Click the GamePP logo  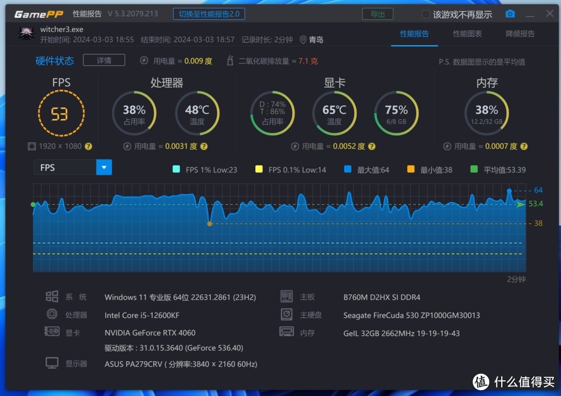pyautogui.click(x=38, y=15)
